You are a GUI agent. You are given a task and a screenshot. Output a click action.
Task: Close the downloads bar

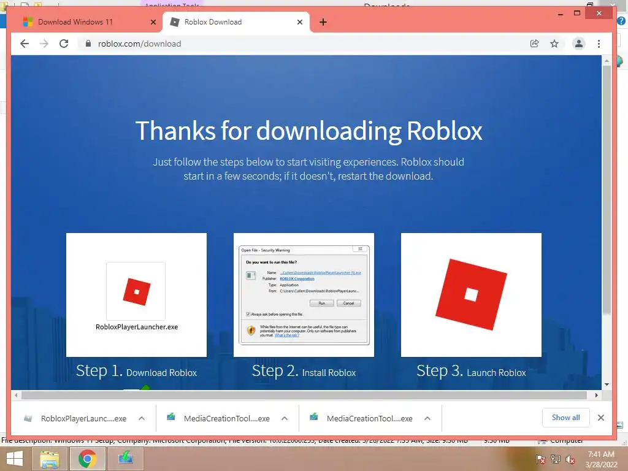[601, 418]
